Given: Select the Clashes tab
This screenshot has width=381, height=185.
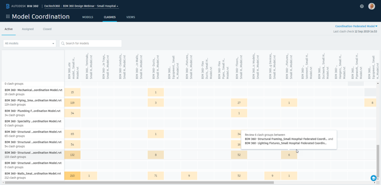Looking at the screenshot, I should (x=109, y=17).
